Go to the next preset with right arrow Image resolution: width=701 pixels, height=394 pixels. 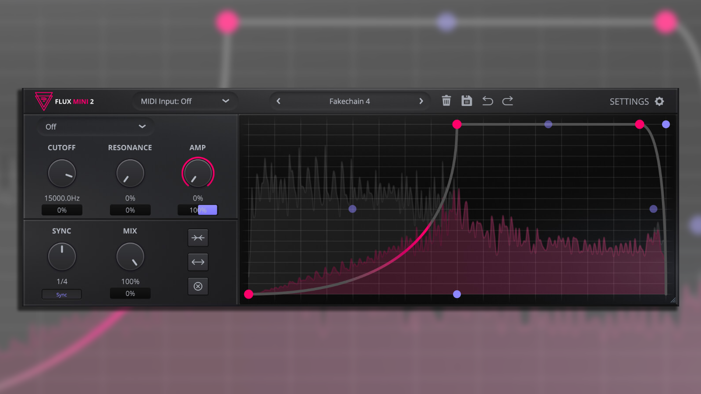click(421, 101)
